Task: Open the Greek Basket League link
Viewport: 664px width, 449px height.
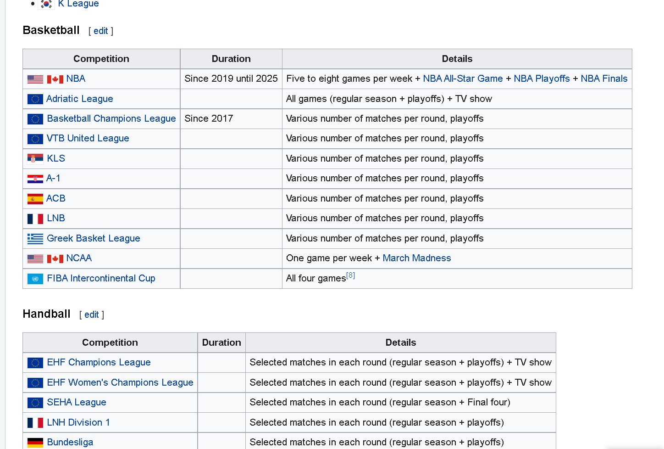Action: point(94,238)
